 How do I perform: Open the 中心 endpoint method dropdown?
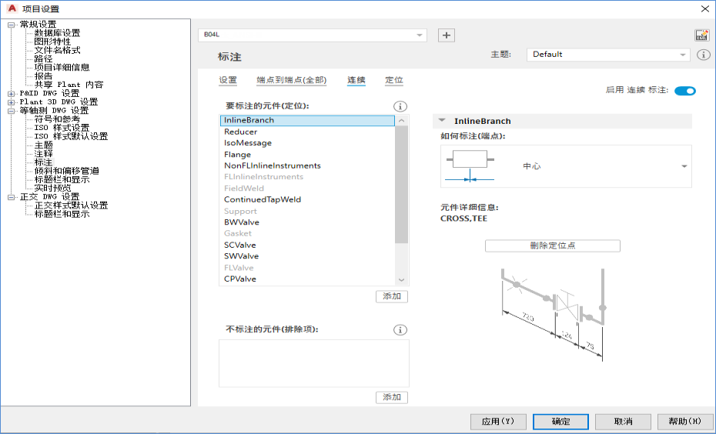tap(566, 166)
